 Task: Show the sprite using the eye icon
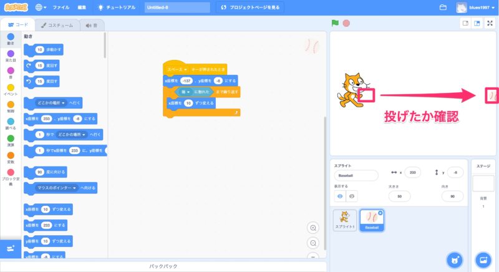pyautogui.click(x=341, y=196)
